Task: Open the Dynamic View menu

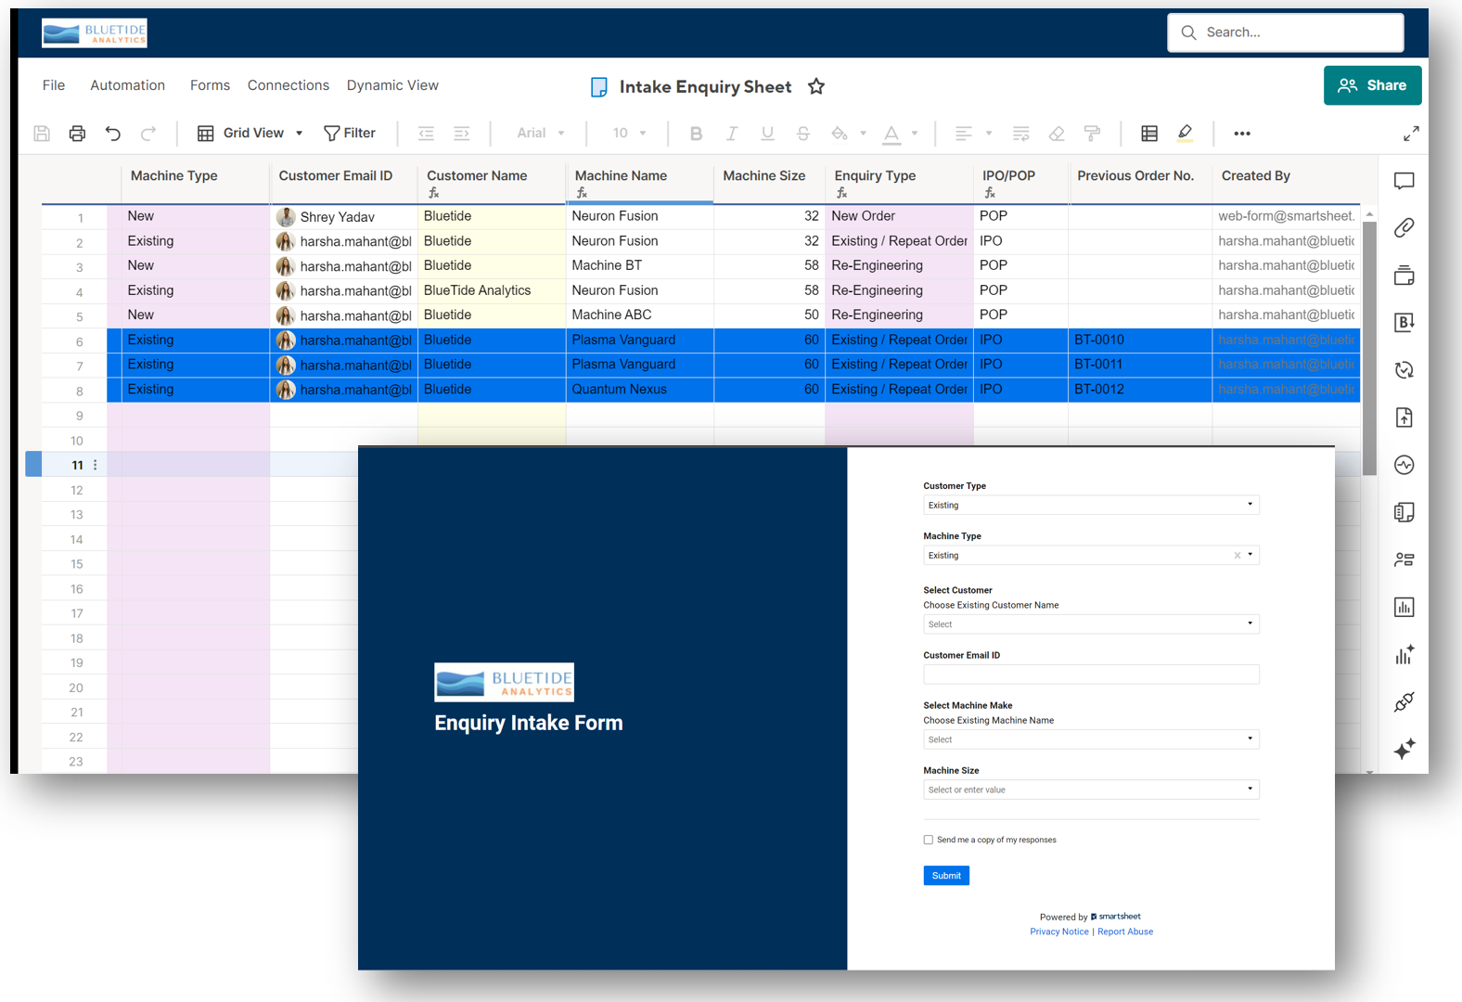Action: coord(392,85)
